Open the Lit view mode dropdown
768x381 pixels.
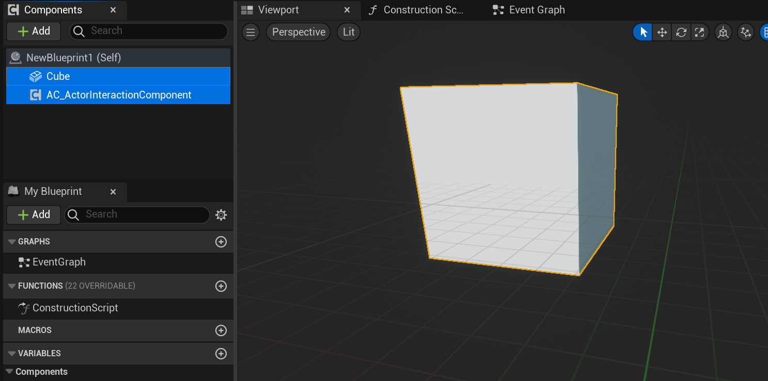point(349,32)
